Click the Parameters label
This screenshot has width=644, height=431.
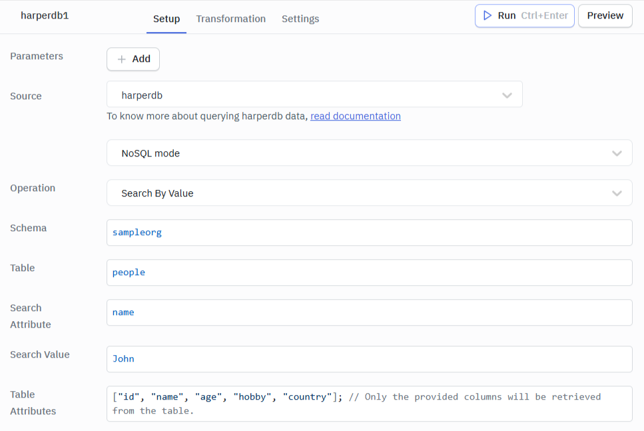click(37, 56)
